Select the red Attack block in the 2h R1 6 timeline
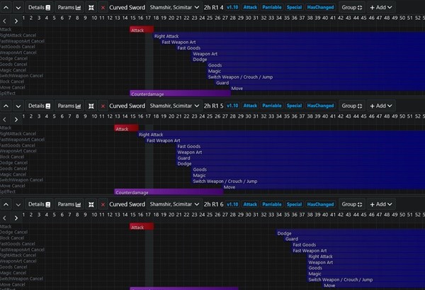Image resolution: width=425 pixels, height=290 pixels. (x=142, y=228)
